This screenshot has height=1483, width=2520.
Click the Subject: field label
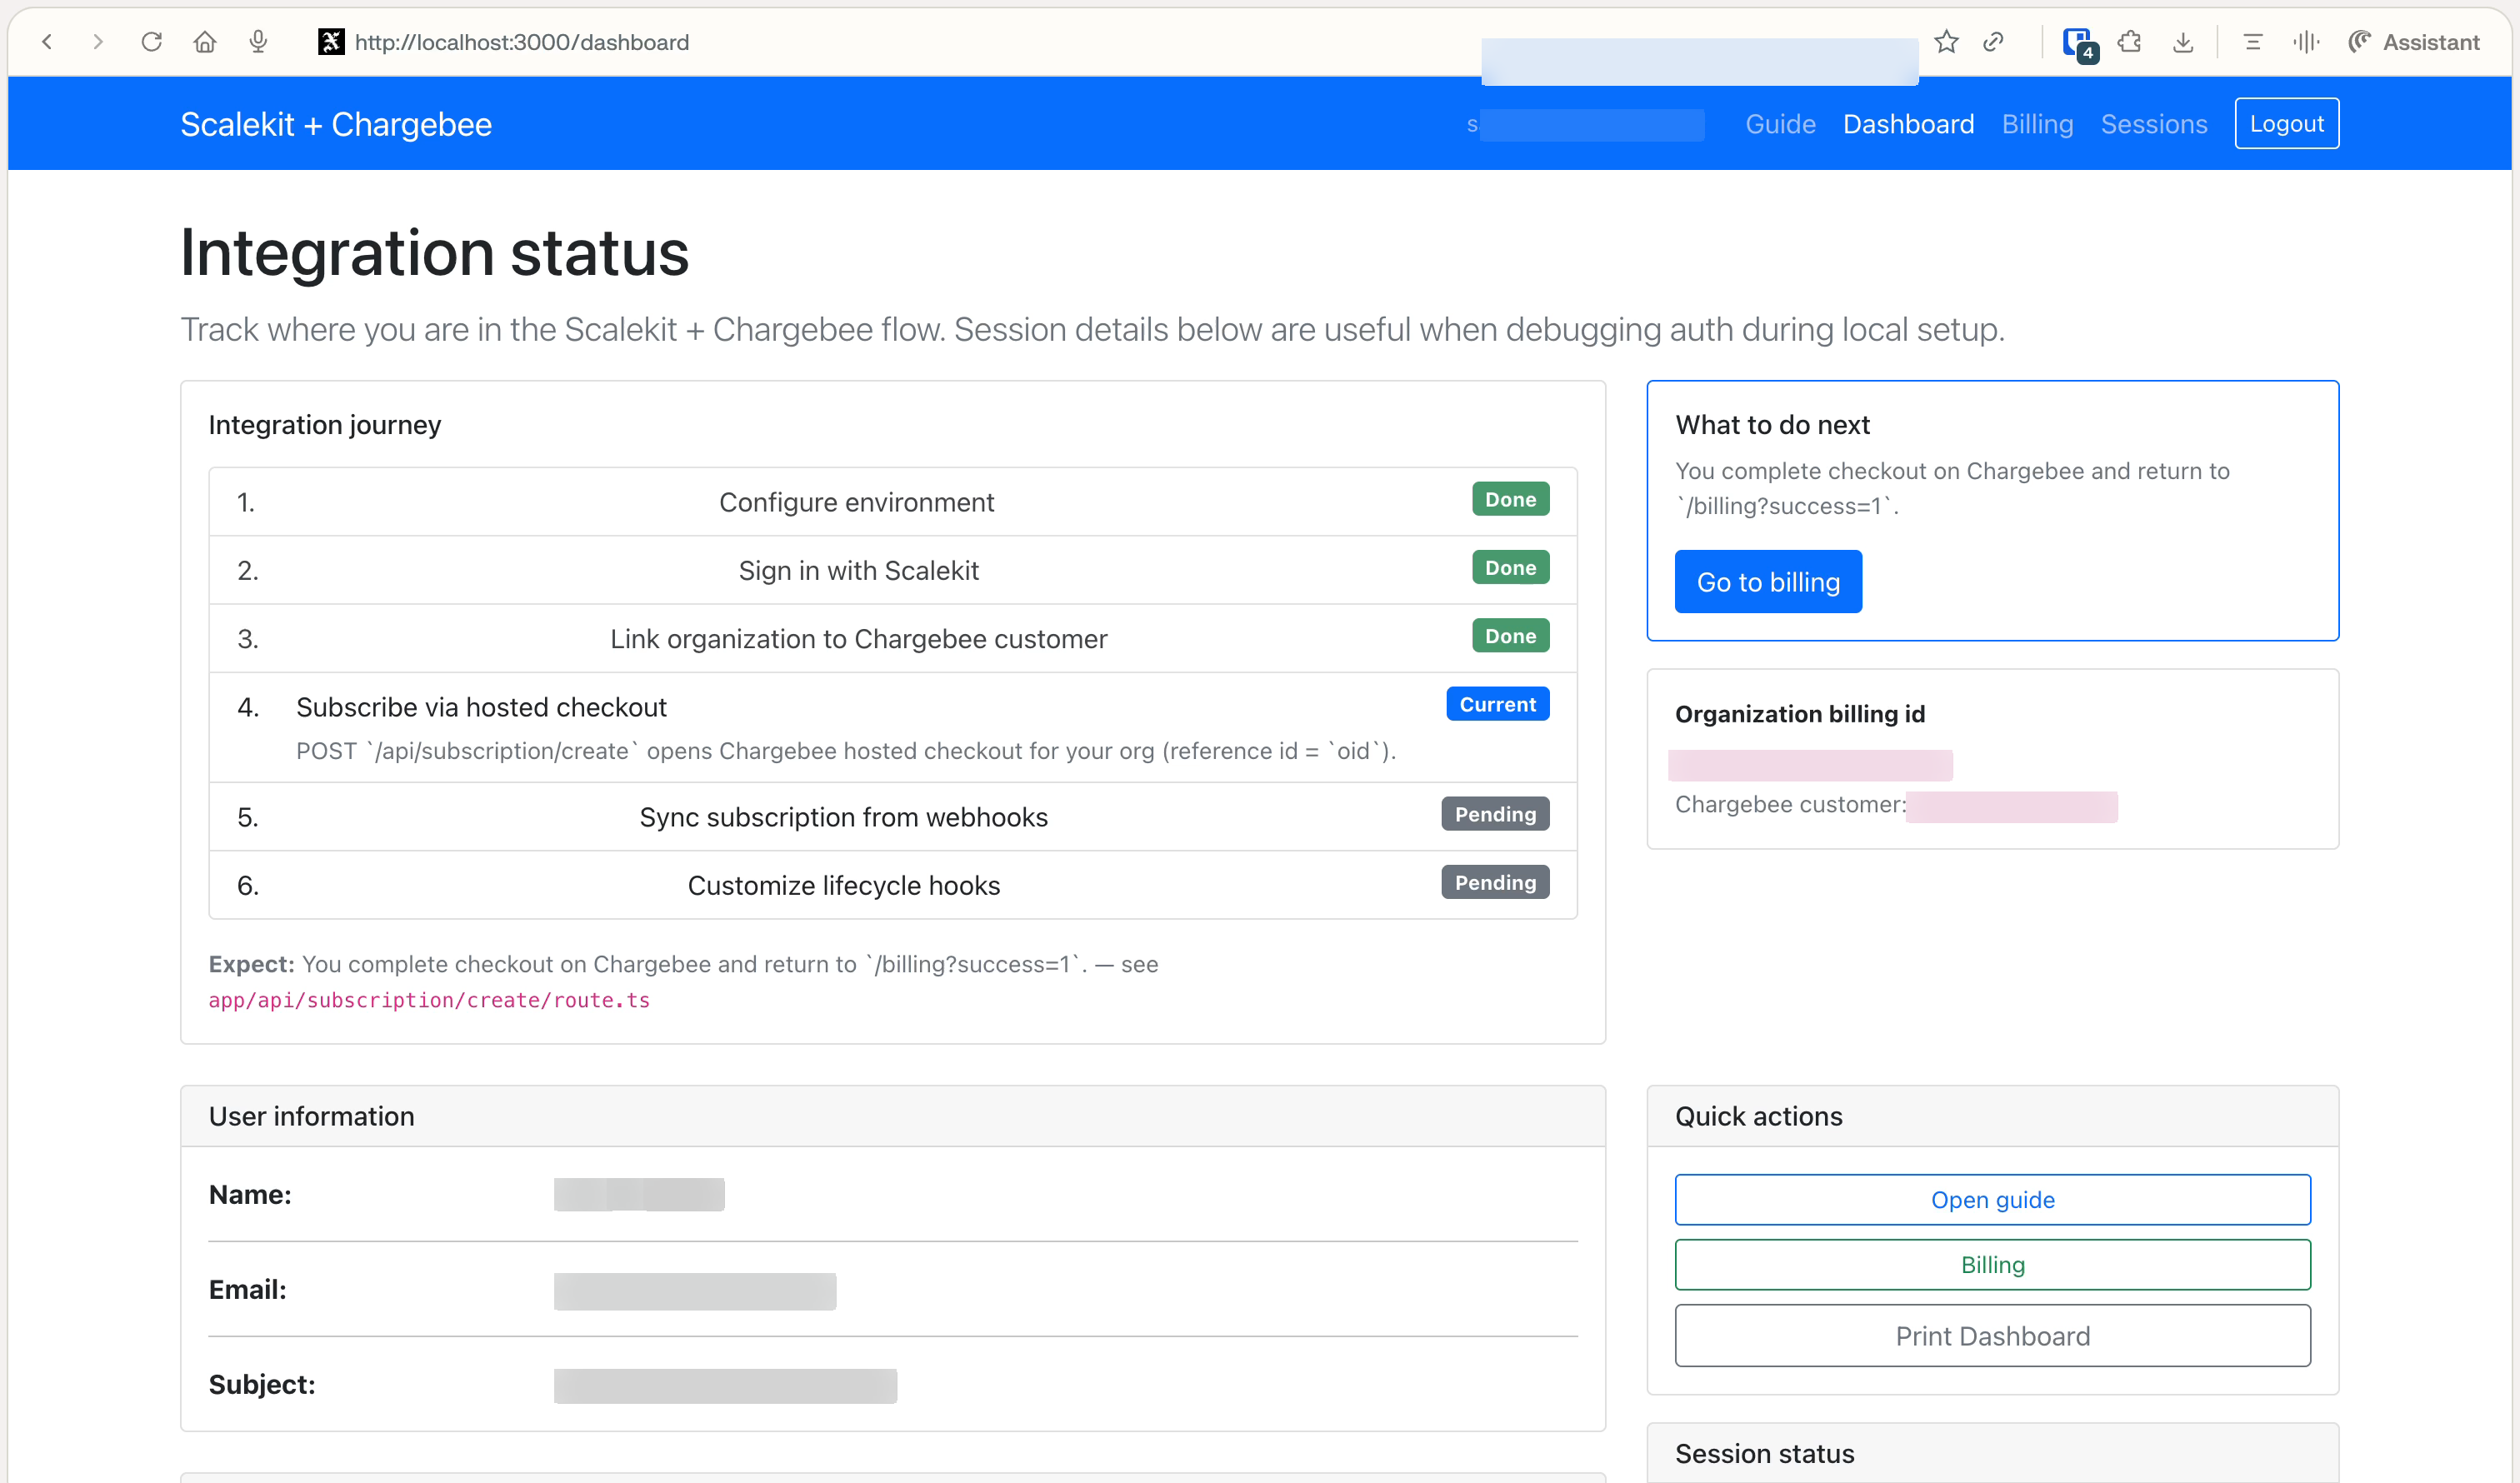coord(262,1384)
